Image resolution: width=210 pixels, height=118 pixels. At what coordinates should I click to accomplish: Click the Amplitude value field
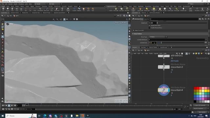click(x=153, y=23)
